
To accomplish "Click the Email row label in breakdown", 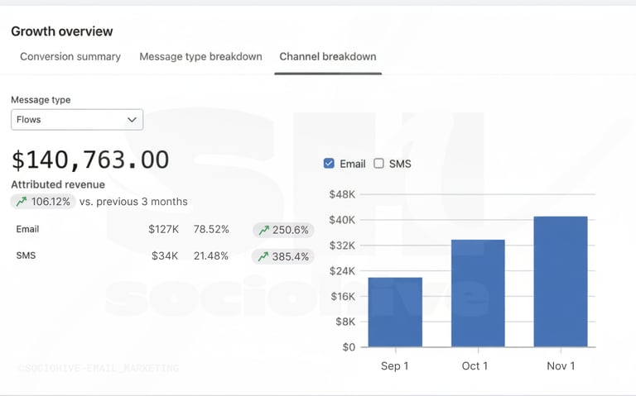I will click(x=27, y=229).
